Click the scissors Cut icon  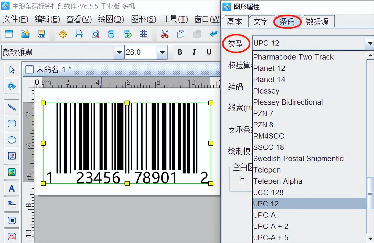pyautogui.click(x=165, y=34)
